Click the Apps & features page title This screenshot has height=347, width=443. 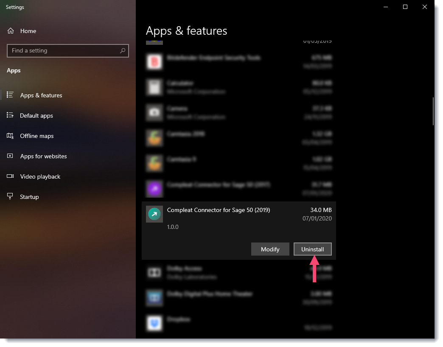pyautogui.click(x=186, y=31)
